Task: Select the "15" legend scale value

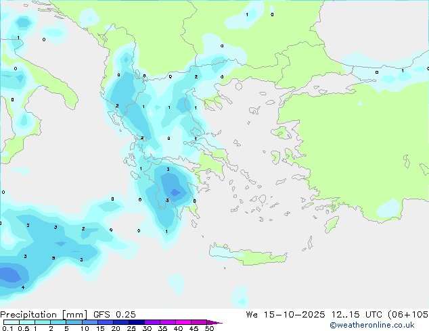Action: point(100,328)
